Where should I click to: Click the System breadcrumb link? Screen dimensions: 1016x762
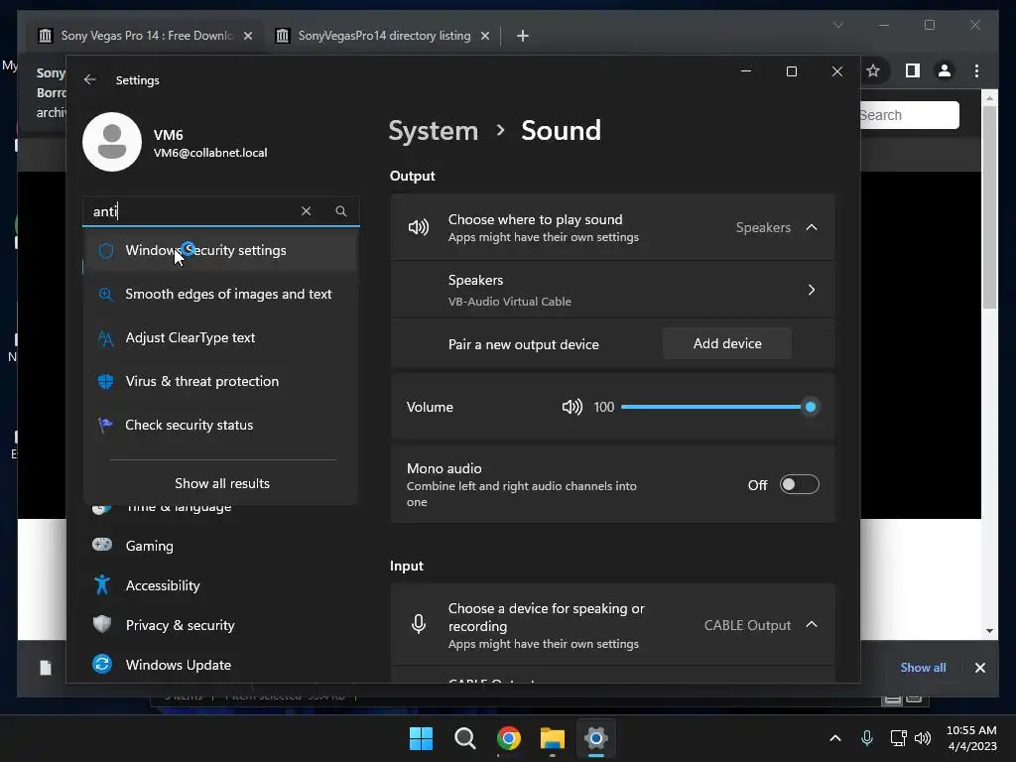point(433,131)
